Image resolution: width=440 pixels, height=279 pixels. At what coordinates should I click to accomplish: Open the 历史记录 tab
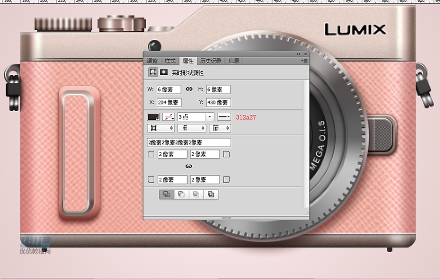click(211, 61)
